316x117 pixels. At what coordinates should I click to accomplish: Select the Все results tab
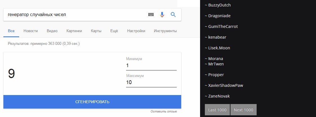[x=11, y=31]
